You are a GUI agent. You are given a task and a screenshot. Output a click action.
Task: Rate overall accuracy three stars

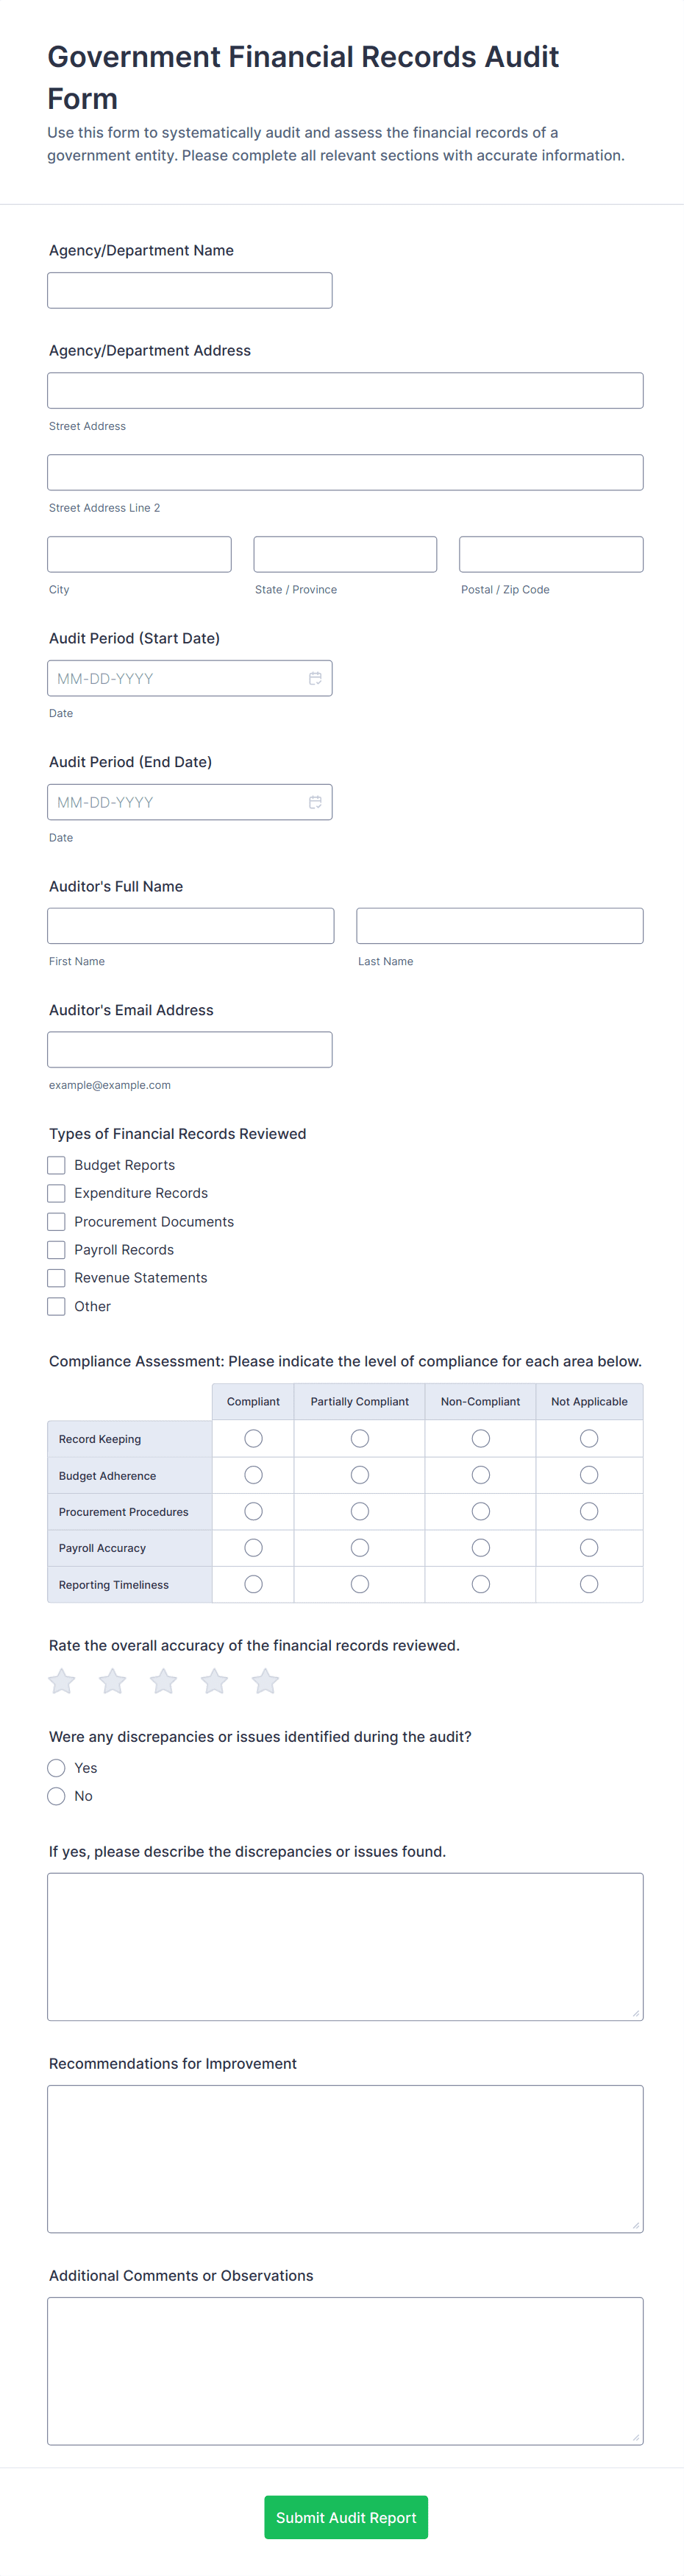(164, 1681)
